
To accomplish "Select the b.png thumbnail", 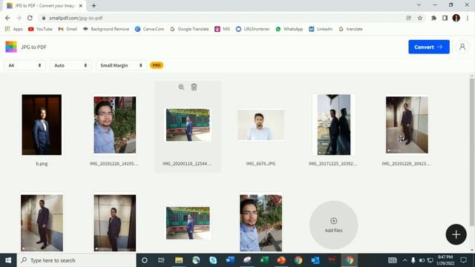I will 42,125.
